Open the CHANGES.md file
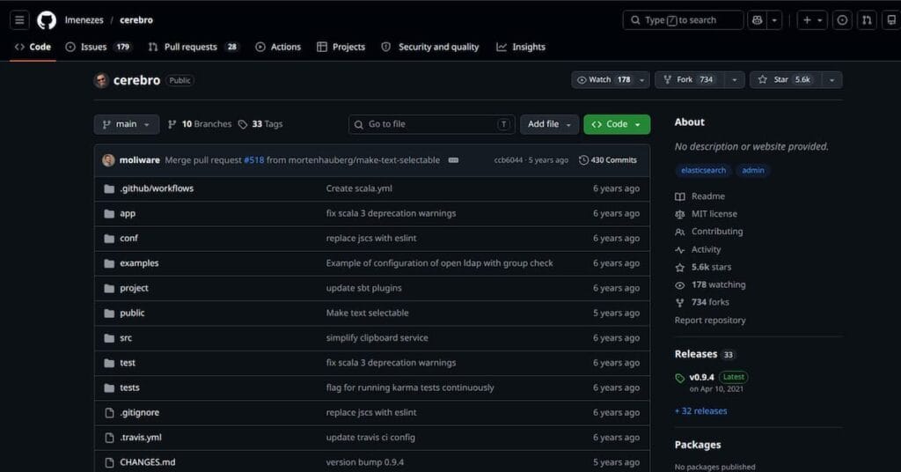The image size is (901, 472). point(148,462)
